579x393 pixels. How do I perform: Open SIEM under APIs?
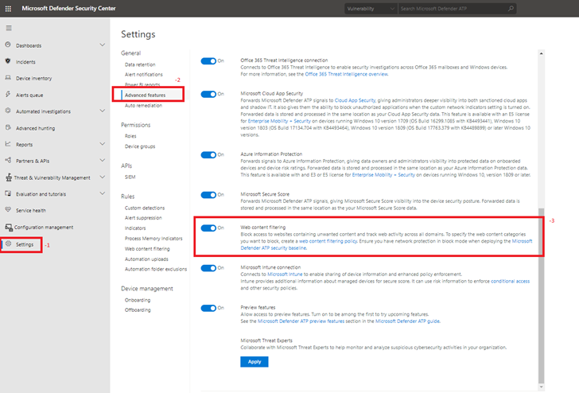130,177
